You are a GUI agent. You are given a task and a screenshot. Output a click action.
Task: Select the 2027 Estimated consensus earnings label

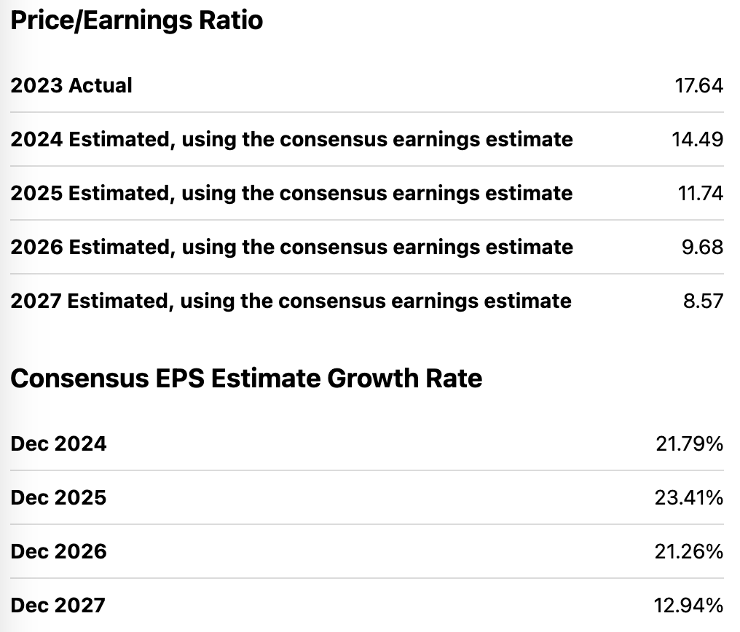pos(291,301)
